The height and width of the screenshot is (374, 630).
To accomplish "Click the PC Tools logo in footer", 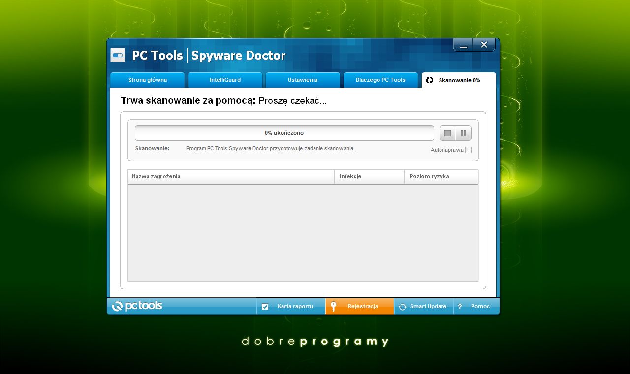I will pos(137,306).
